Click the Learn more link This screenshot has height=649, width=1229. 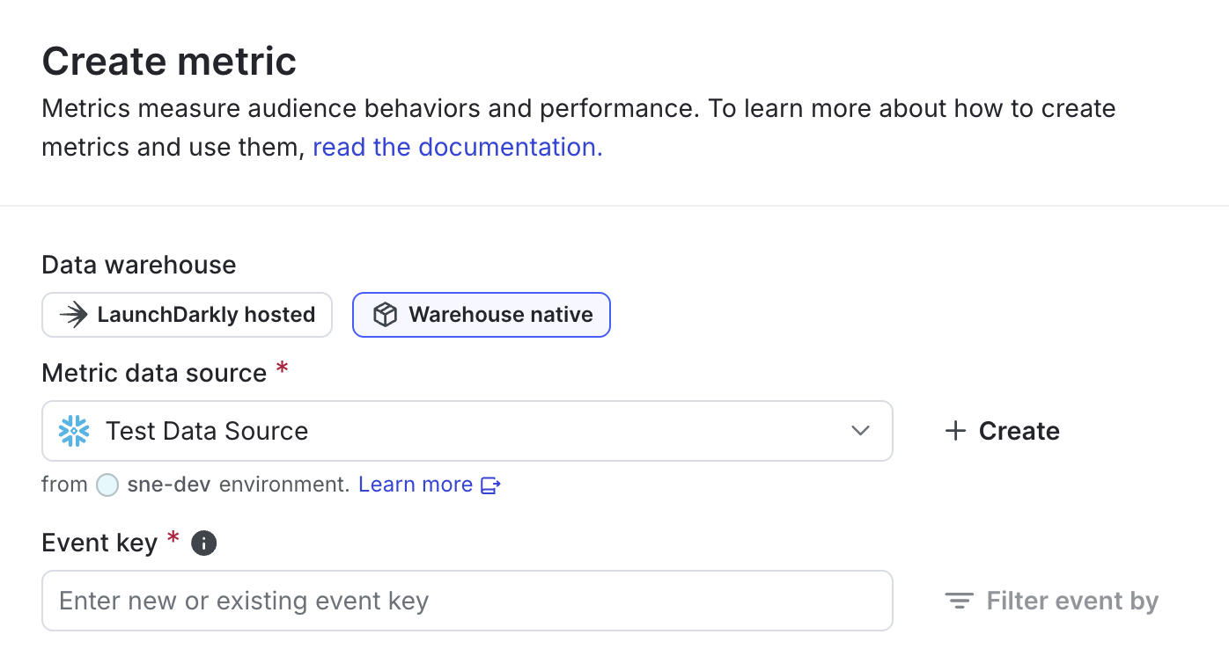coord(415,485)
